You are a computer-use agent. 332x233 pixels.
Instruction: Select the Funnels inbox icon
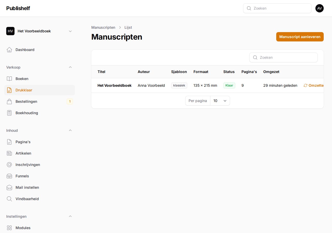click(x=9, y=176)
